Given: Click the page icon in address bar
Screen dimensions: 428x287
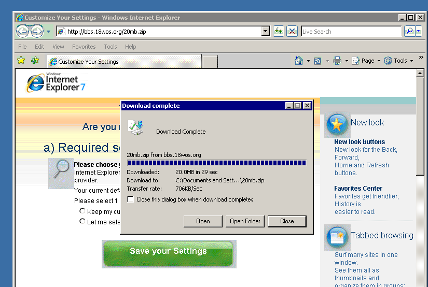Looking at the screenshot, I should coord(61,32).
